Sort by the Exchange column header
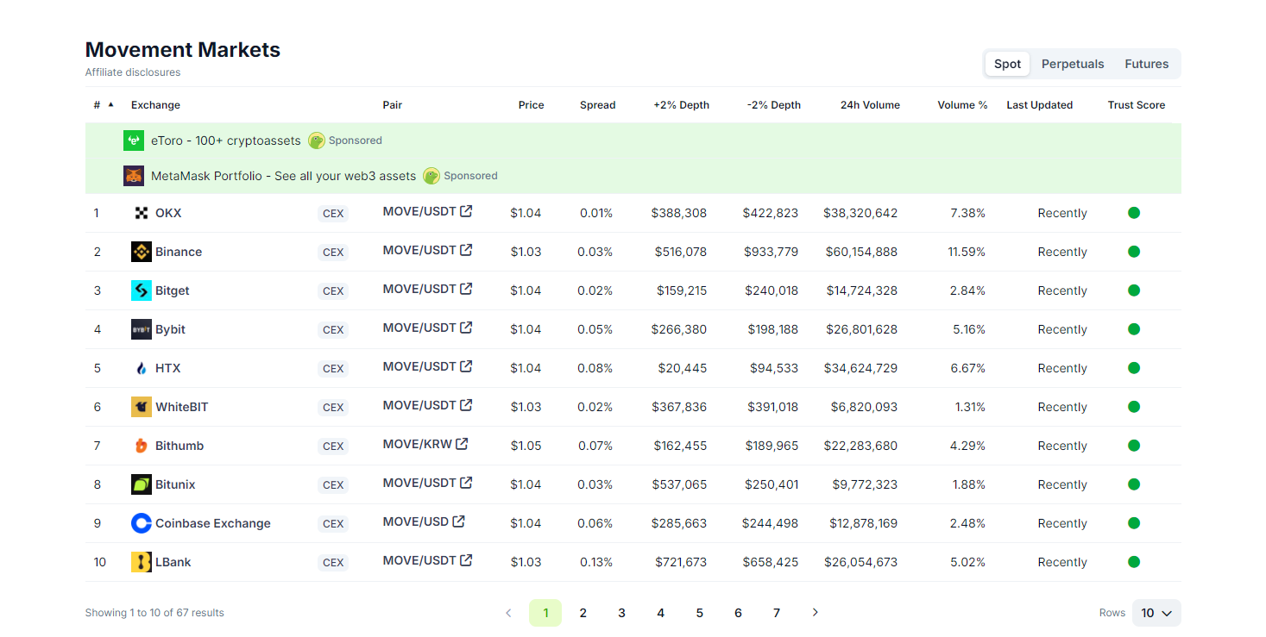1266x637 pixels. (155, 105)
